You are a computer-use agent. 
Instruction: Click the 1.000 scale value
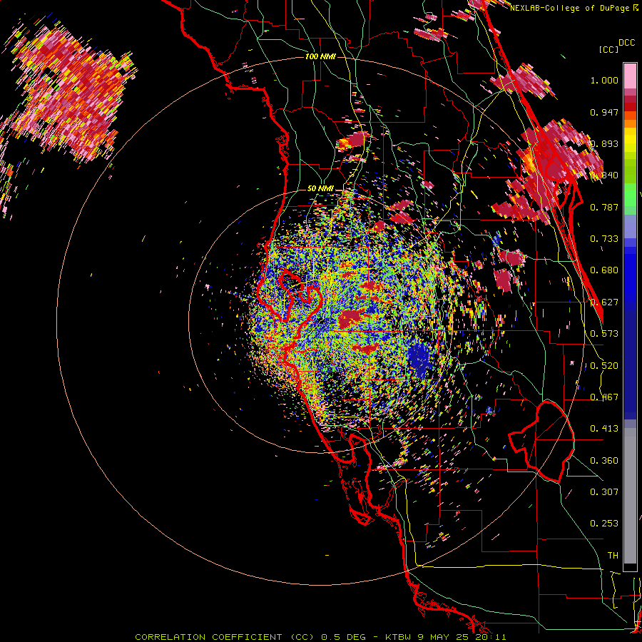(x=604, y=80)
